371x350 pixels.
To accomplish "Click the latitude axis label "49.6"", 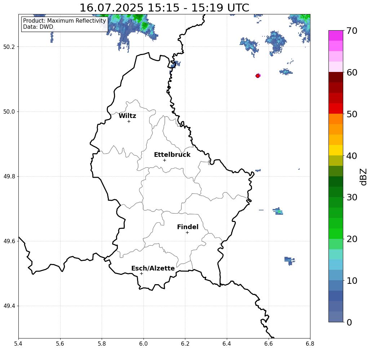I will (x=9, y=241).
